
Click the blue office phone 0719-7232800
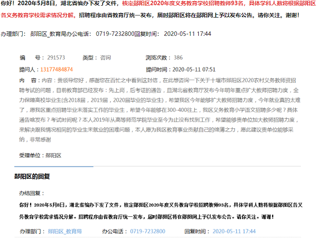pyautogui.click(x=148, y=231)
